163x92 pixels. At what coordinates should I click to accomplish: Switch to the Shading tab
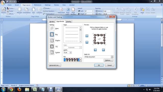coord(69,21)
